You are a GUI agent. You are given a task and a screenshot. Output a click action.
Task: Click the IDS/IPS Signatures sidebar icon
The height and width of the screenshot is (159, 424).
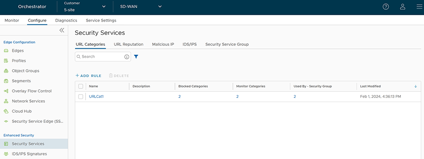click(x=6, y=154)
